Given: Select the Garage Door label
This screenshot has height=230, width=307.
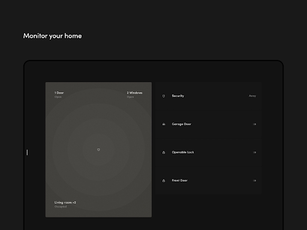Looking at the screenshot, I should (182, 124).
